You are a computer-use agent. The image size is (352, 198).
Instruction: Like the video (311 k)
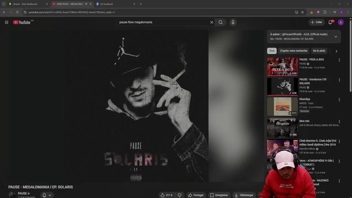click(x=167, y=195)
